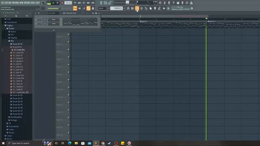The width and height of the screenshot is (260, 146).
Task: Click the microphone one-click recording icon
Action: point(169,3)
